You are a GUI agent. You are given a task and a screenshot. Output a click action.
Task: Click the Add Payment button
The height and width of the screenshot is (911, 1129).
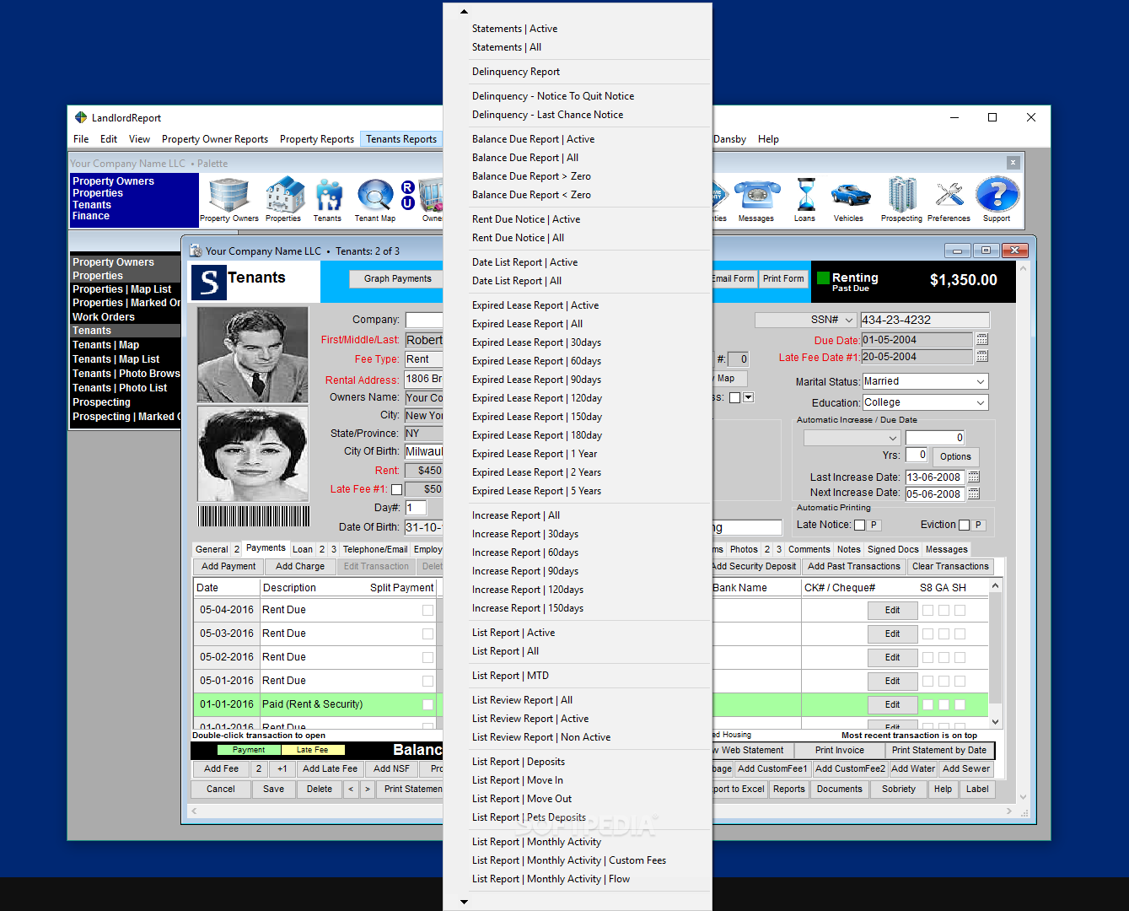[x=228, y=567]
